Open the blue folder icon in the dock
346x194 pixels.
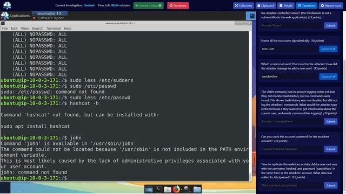197,189
